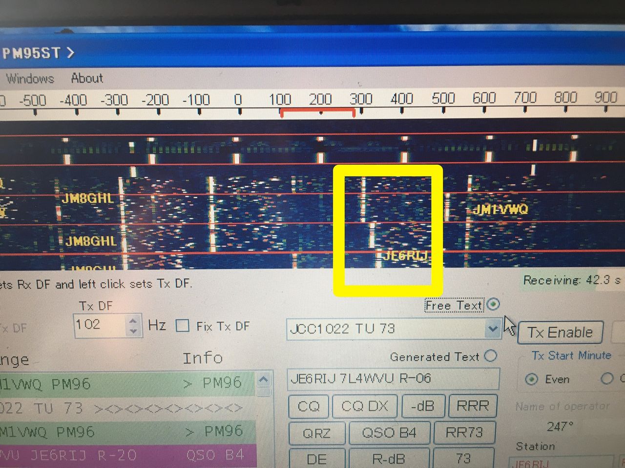Select the 'M1VWQ PM96' row just above the R-20 row
The width and height of the screenshot is (625, 468).
[127, 431]
